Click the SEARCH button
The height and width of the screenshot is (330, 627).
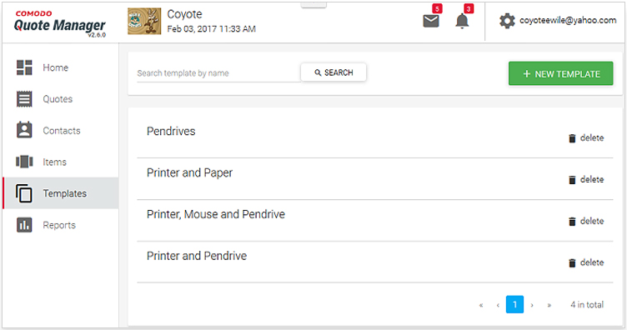[334, 72]
